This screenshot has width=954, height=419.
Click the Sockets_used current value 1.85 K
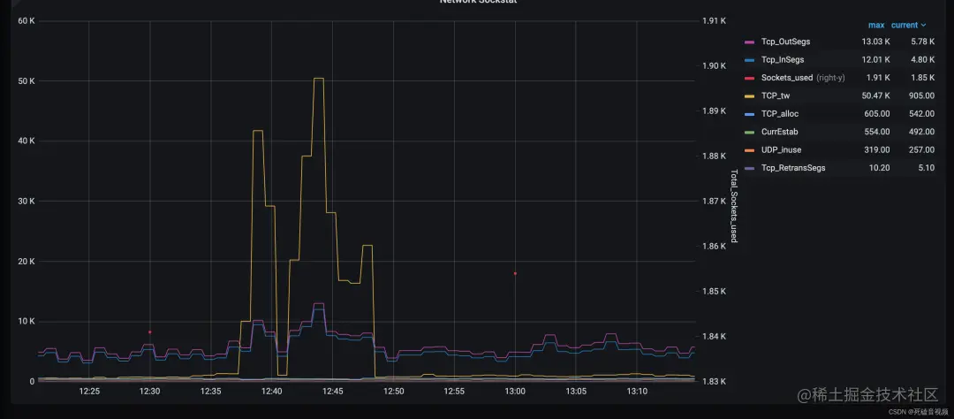tap(923, 77)
